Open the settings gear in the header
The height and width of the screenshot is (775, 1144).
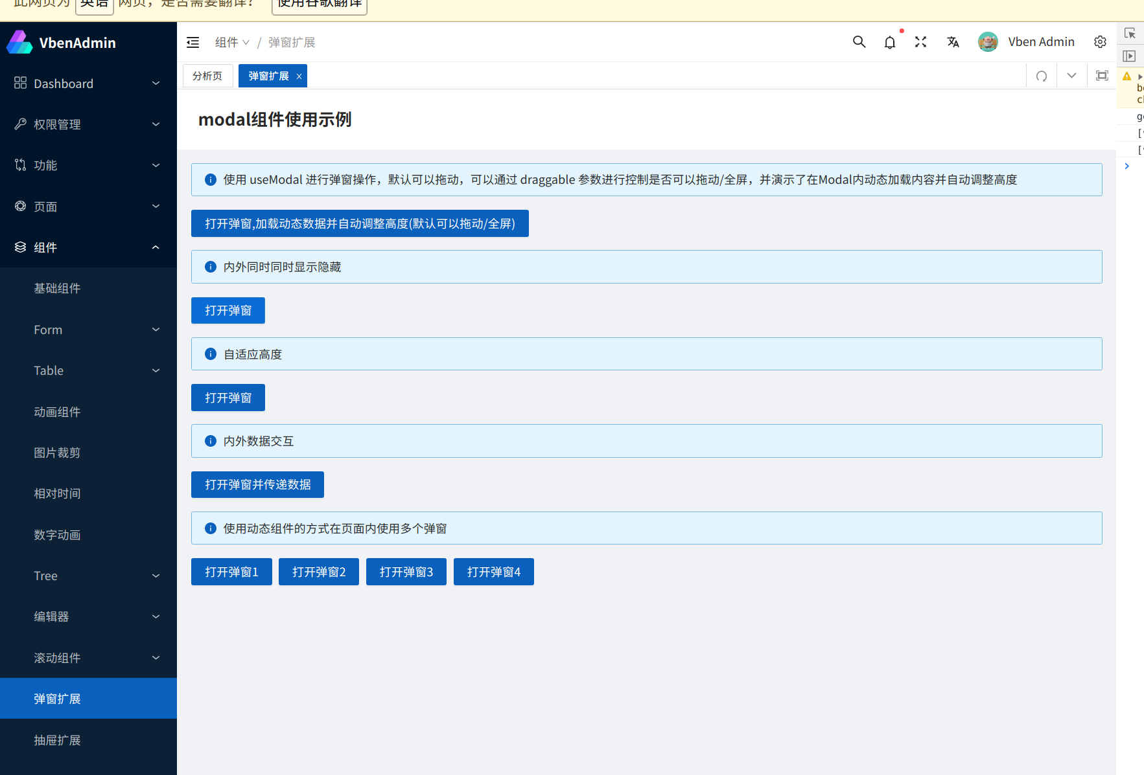1100,41
